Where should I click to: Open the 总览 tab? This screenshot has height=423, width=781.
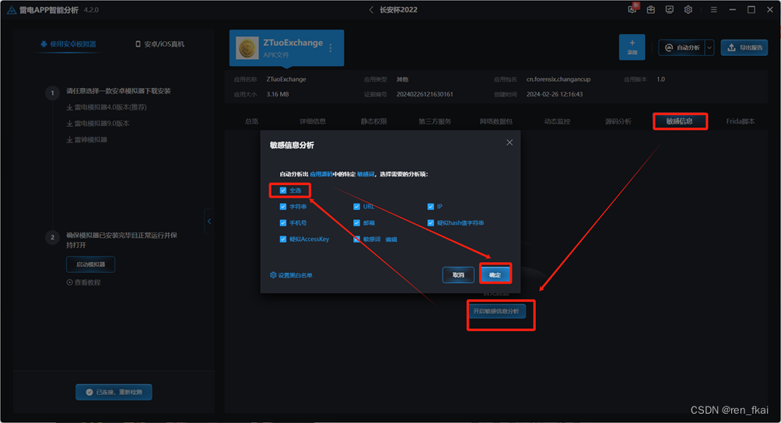pyautogui.click(x=251, y=121)
